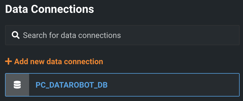Open the Add new data connection link
The width and height of the screenshot is (243, 101).
click(54, 61)
